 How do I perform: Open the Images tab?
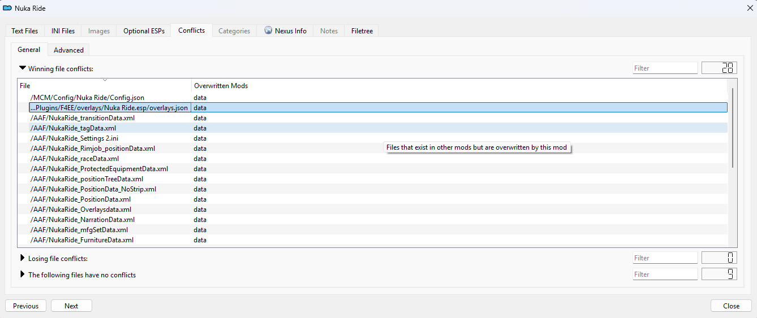(99, 31)
